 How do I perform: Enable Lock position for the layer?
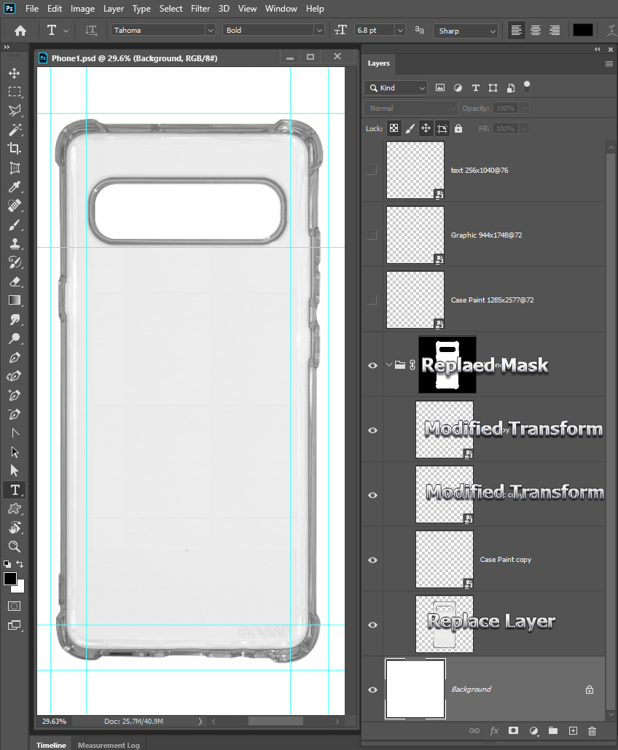click(x=426, y=128)
